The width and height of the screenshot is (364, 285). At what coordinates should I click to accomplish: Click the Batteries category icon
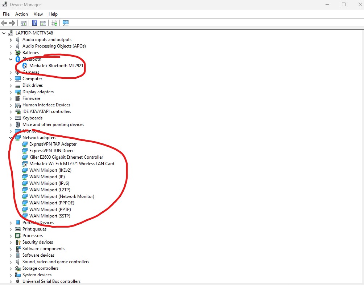pyautogui.click(x=18, y=53)
